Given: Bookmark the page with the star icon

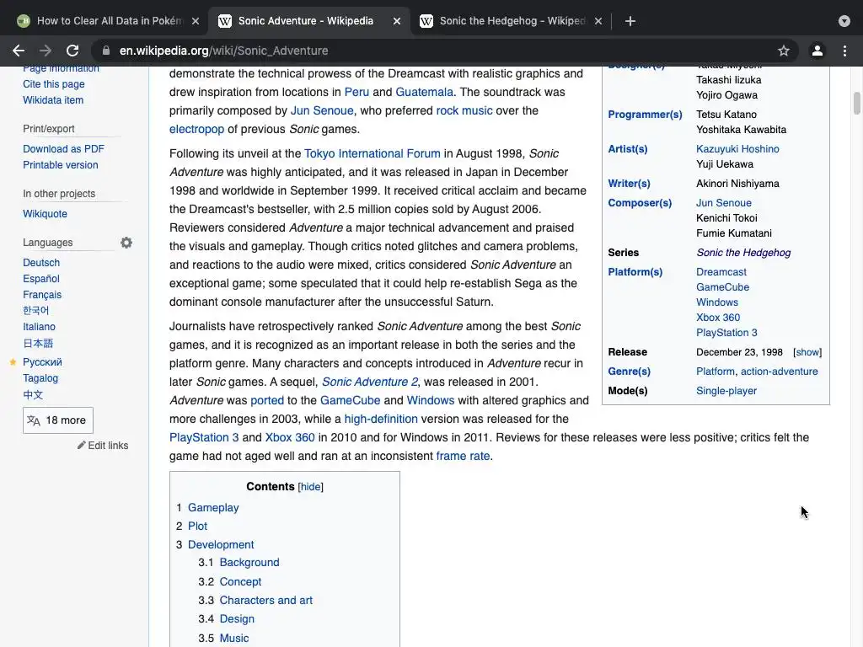Looking at the screenshot, I should tap(784, 51).
